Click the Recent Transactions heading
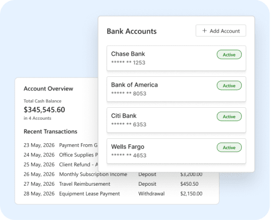274x220 pixels. (x=51, y=131)
